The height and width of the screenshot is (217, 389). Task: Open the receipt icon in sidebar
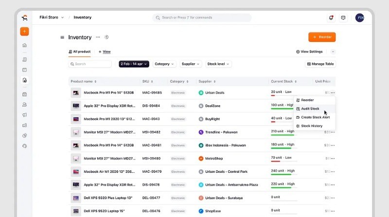(x=25, y=59)
